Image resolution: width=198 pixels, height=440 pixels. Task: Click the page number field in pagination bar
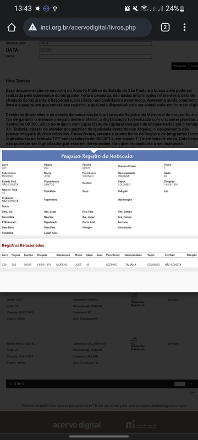pos(179,384)
